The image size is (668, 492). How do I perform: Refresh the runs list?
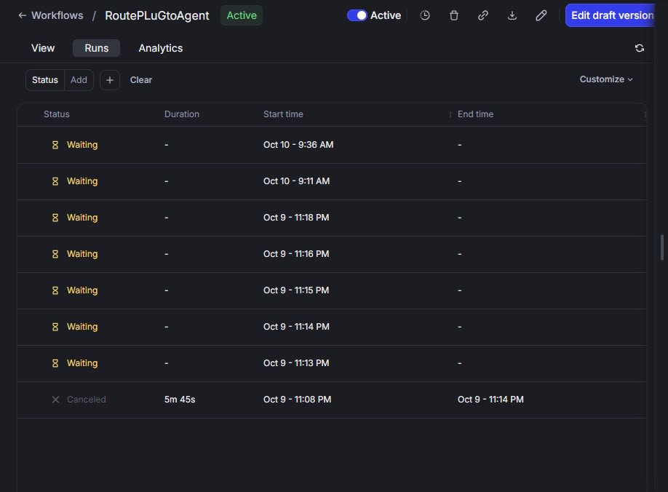640,48
